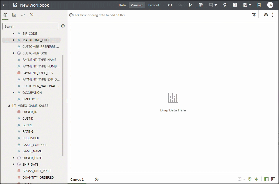The width and height of the screenshot is (279, 184).
Task: Add a new canvas with the plus button
Action: pyautogui.click(x=97, y=179)
